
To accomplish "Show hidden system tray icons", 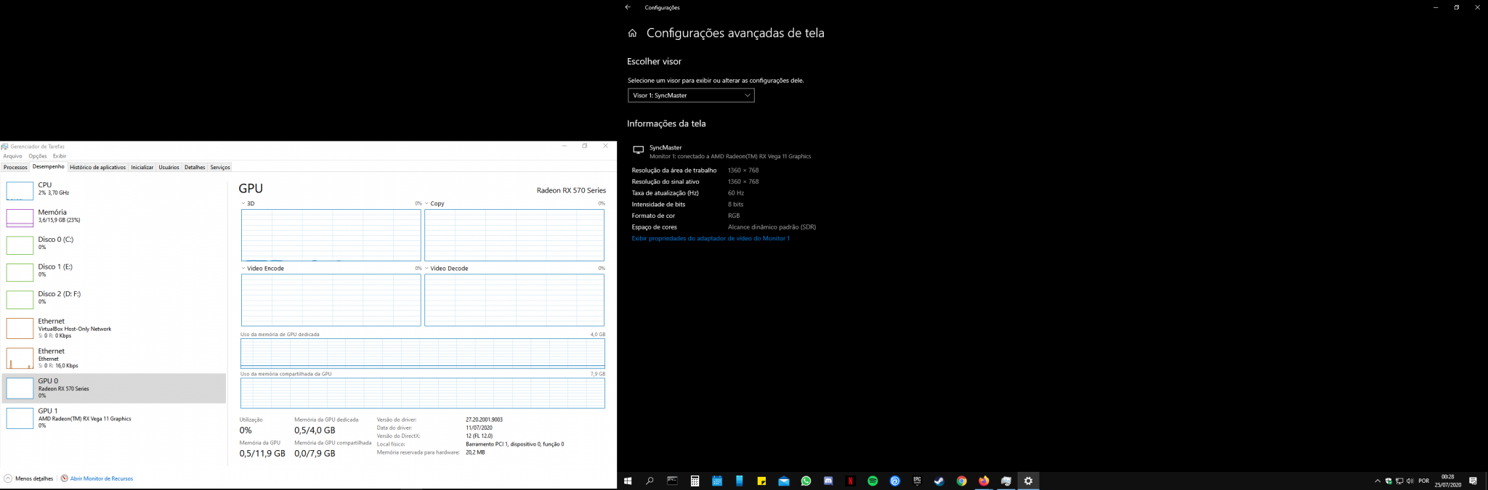I will coord(1378,481).
